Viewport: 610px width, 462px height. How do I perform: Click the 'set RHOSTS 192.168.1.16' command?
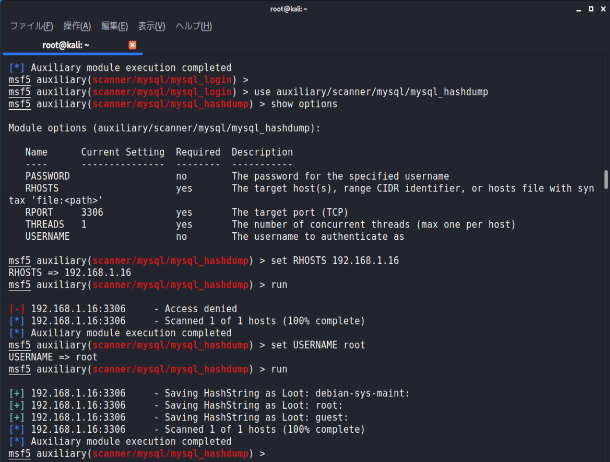335,261
